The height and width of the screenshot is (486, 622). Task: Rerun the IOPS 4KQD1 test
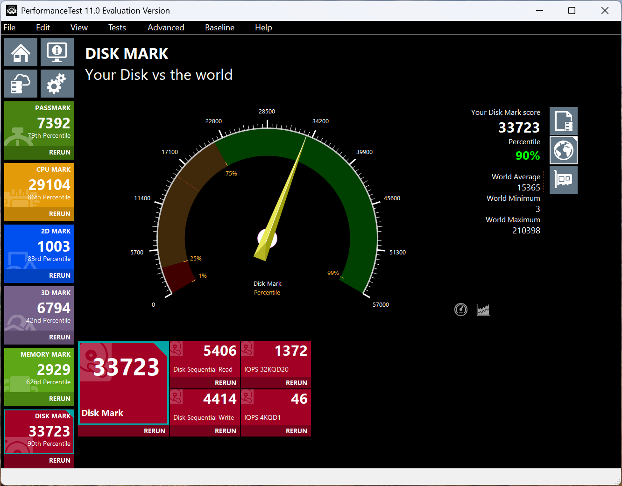(297, 431)
